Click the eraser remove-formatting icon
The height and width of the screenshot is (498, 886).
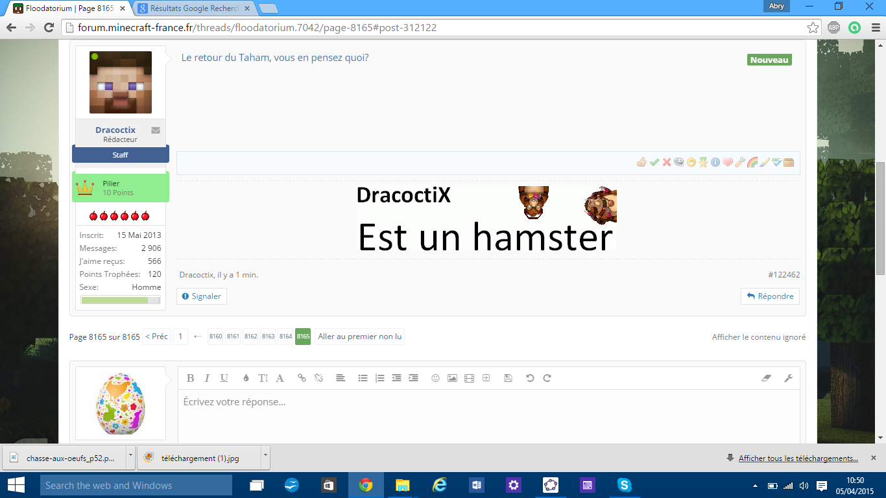(766, 378)
